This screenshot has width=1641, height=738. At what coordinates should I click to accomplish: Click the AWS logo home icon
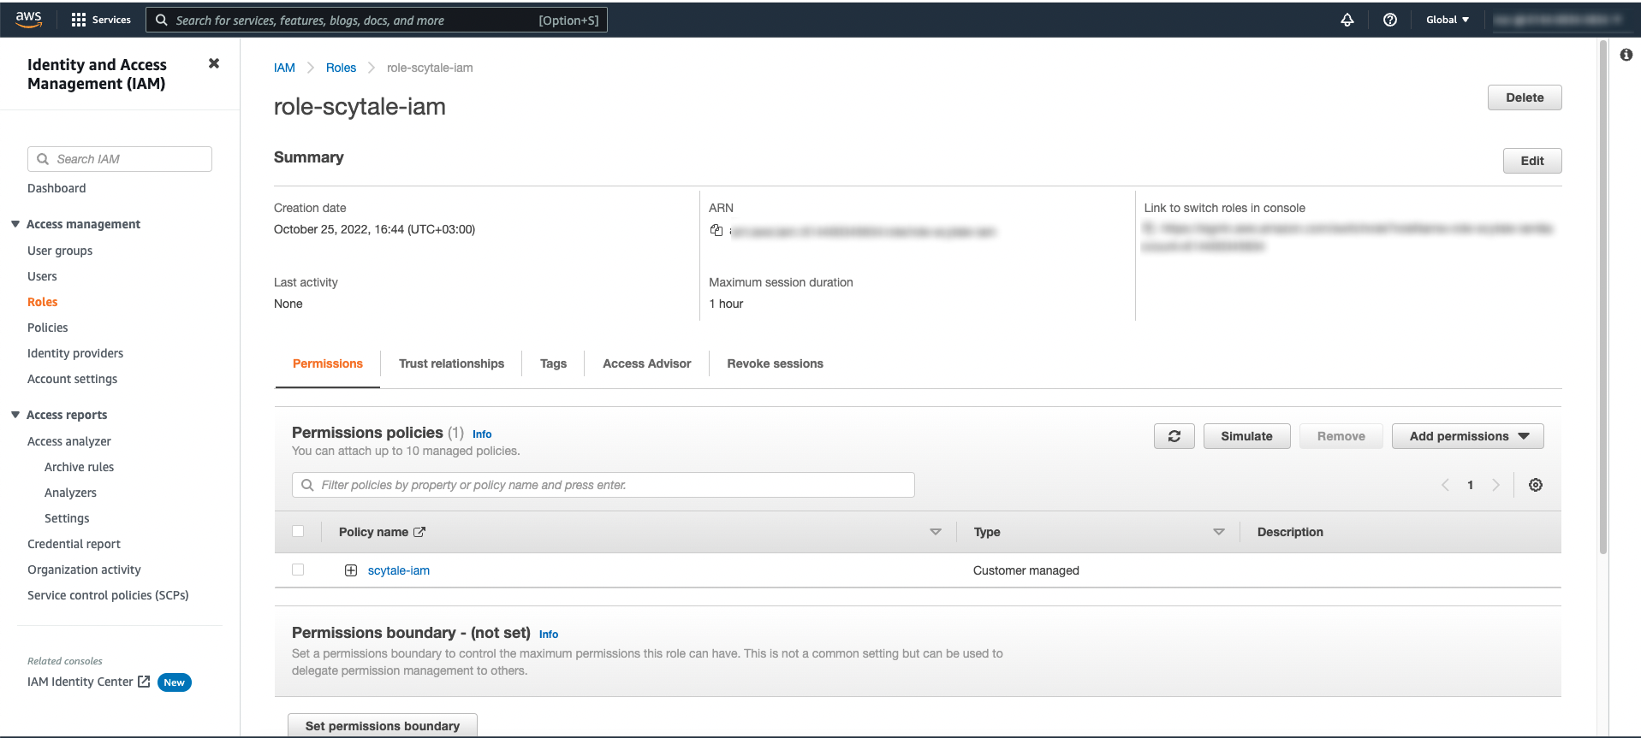pyautogui.click(x=28, y=19)
